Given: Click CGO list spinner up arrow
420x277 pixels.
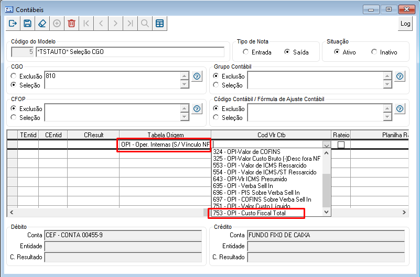Looking at the screenshot, I should point(184,76).
